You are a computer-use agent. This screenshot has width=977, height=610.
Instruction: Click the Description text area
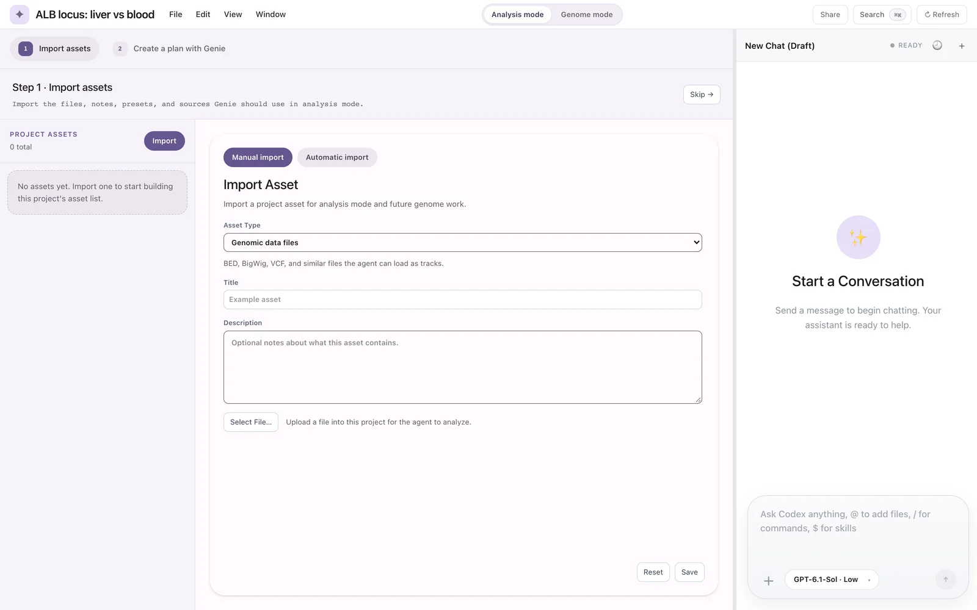462,367
